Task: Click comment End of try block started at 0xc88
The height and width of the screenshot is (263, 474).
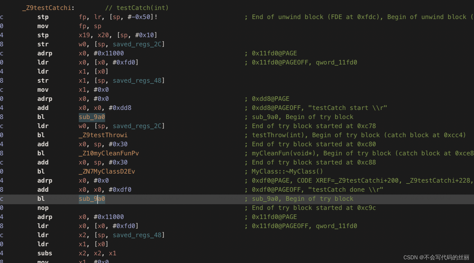Action: click(314, 162)
